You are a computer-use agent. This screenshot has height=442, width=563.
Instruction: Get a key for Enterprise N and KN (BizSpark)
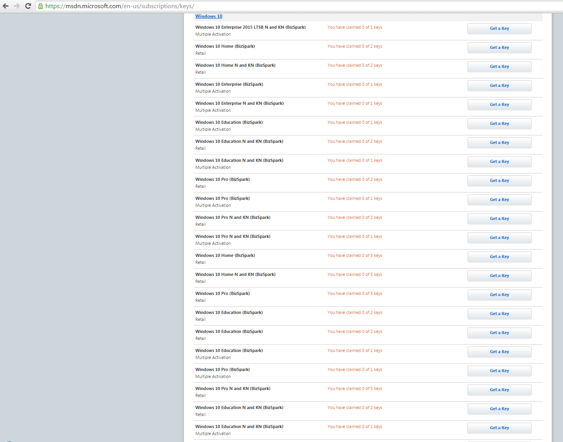tap(499, 104)
